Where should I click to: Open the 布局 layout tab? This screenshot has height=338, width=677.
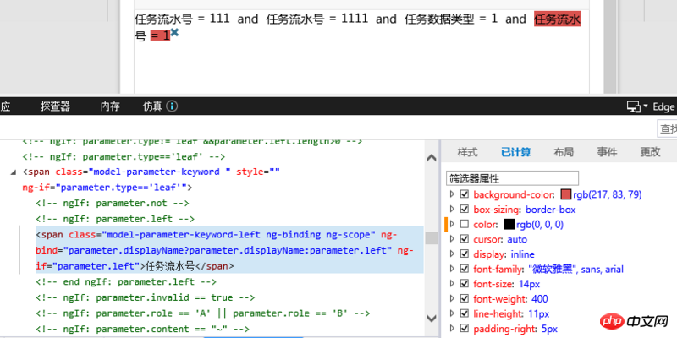coord(564,152)
